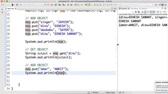Image resolution: width=168 pixels, height=94 pixels.
Task: Click the "DINESH SAWANT" line in console output
Action: (130, 21)
